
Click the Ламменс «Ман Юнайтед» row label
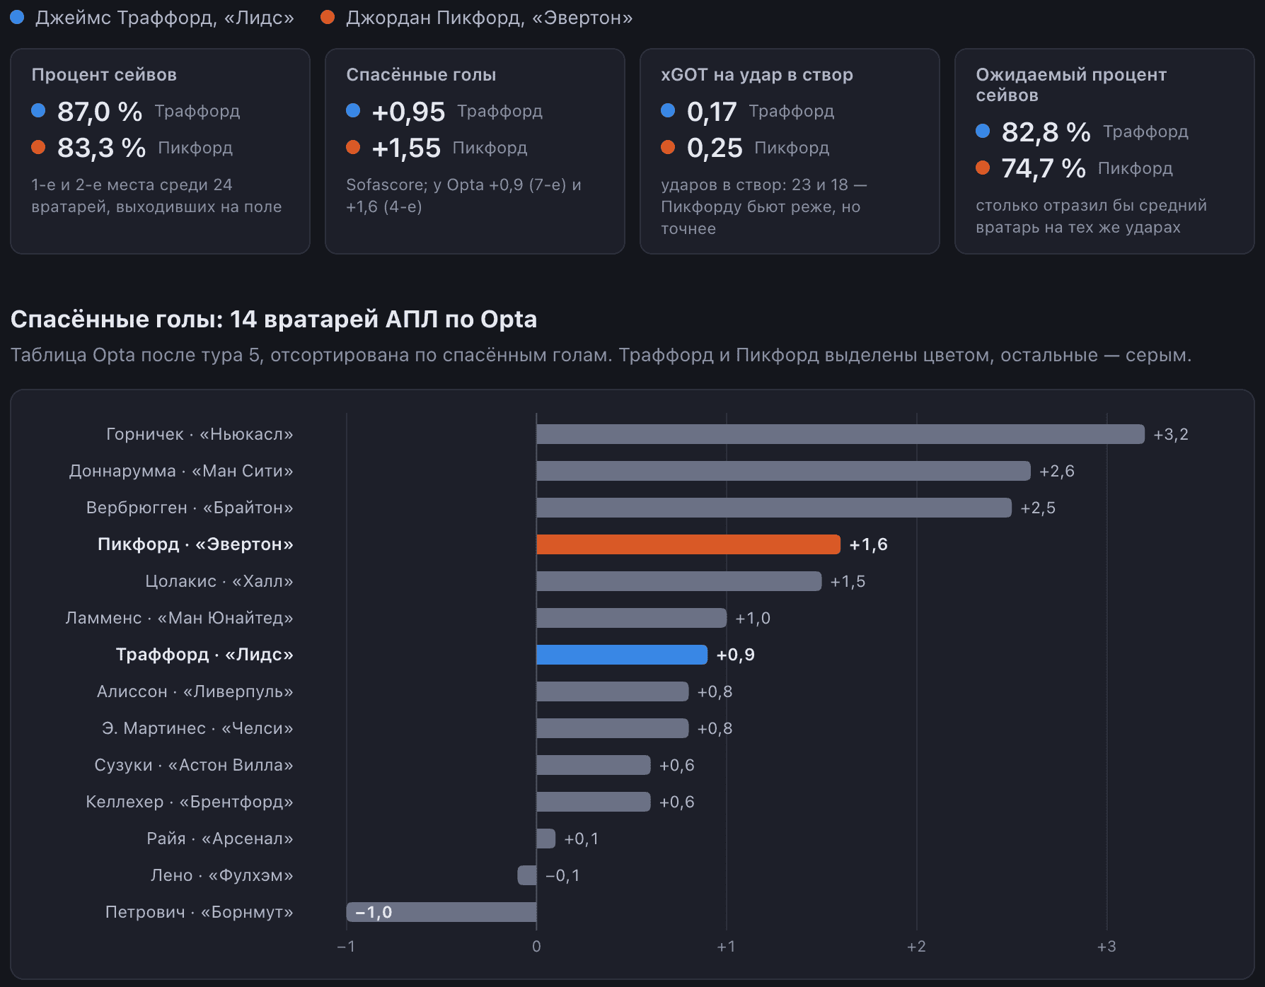click(x=179, y=618)
